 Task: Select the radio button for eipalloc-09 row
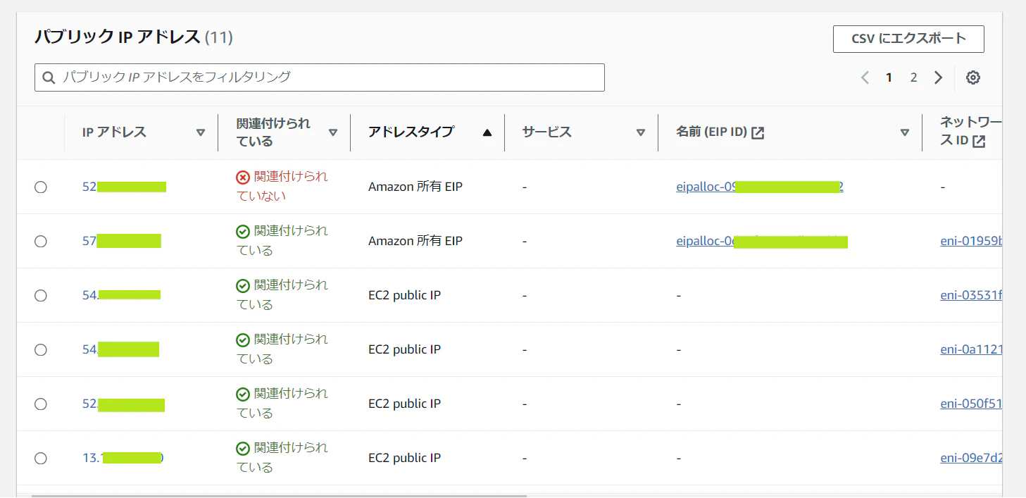(41, 187)
